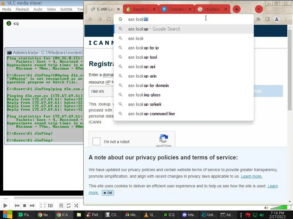293x219 pixels.
Task: Select 'asn lookup arin' suggestion
Action: click(x=184, y=76)
